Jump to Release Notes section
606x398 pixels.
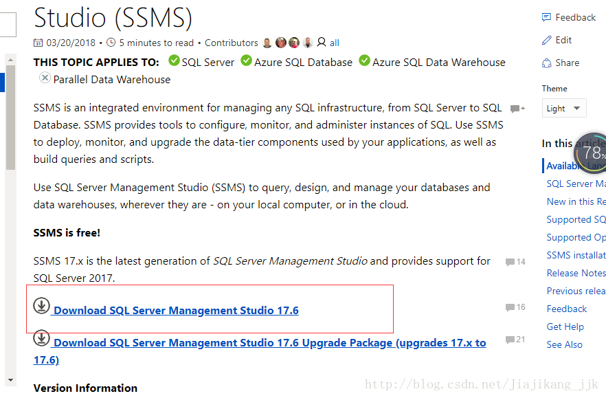[x=576, y=273]
